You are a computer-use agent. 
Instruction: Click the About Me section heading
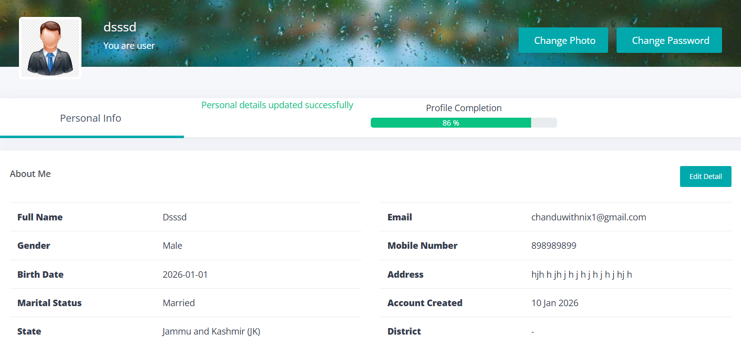point(30,174)
